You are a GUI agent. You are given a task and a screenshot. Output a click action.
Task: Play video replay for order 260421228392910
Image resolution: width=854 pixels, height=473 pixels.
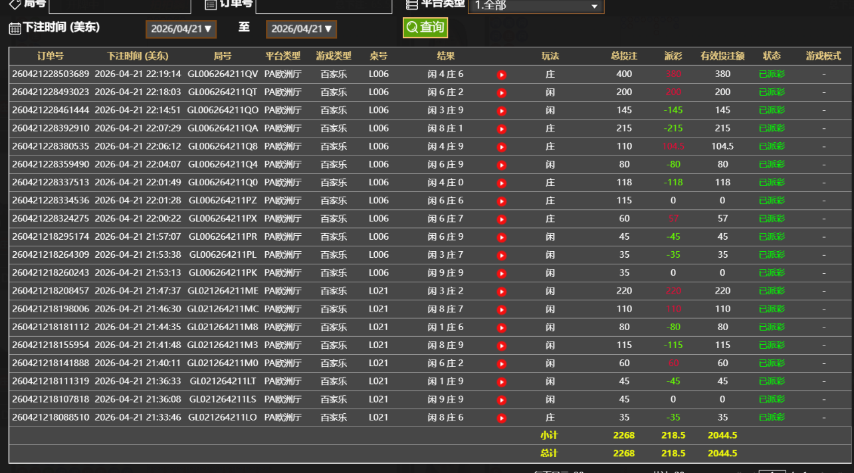pyautogui.click(x=502, y=129)
